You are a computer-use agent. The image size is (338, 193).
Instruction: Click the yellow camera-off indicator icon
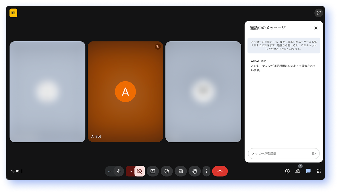click(x=13, y=13)
